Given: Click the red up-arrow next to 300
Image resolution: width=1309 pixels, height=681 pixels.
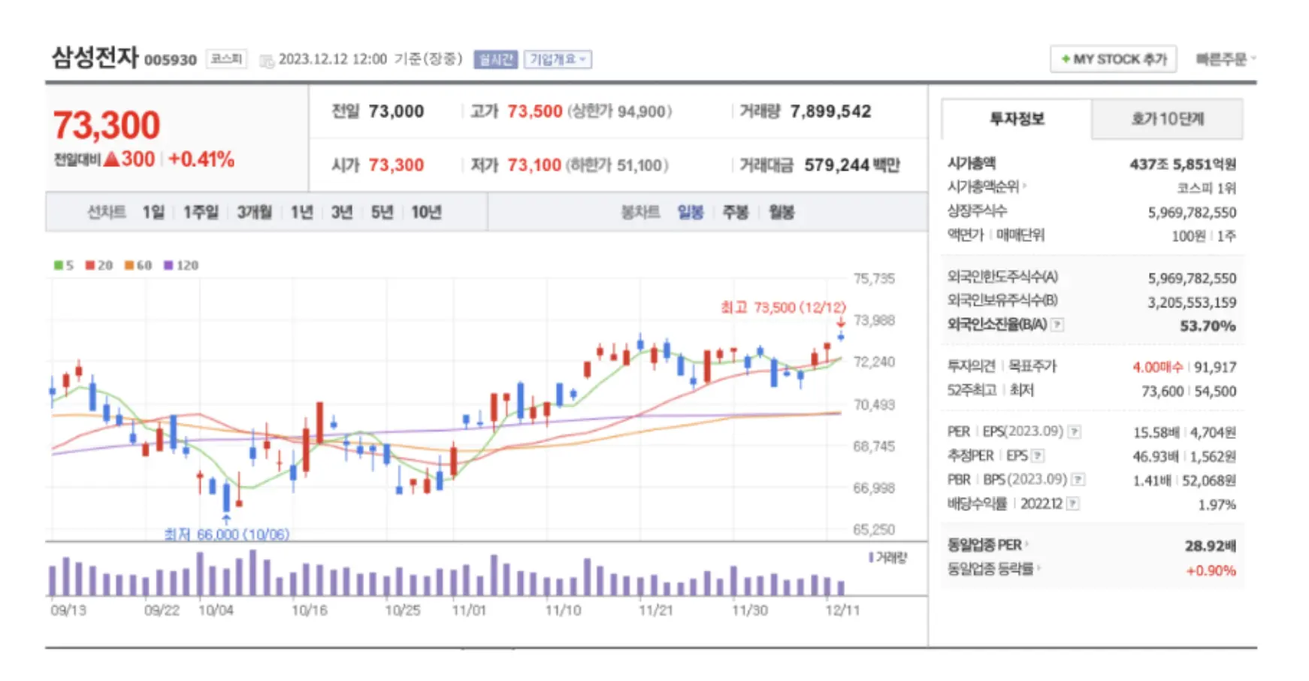Looking at the screenshot, I should click(111, 159).
